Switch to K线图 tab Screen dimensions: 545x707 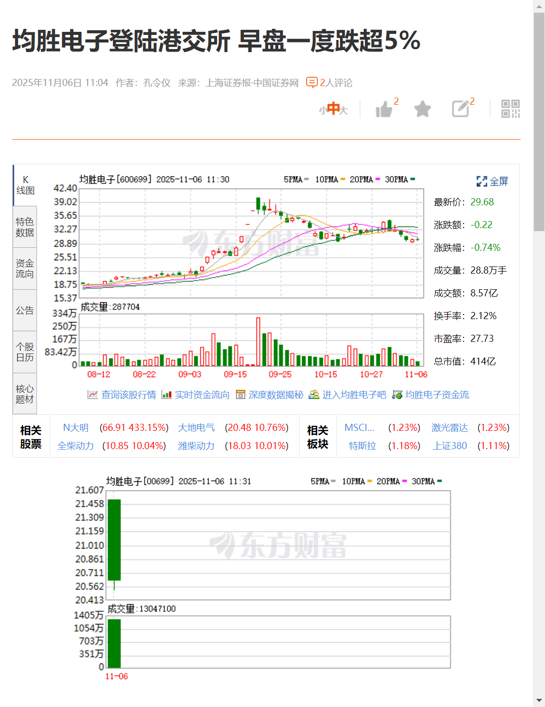pos(25,185)
